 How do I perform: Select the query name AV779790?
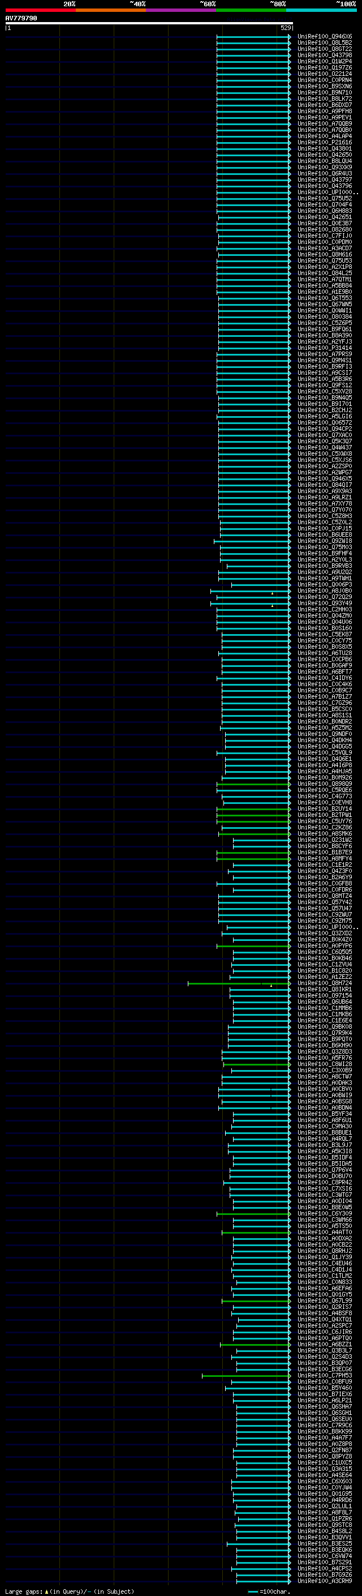coord(21,18)
